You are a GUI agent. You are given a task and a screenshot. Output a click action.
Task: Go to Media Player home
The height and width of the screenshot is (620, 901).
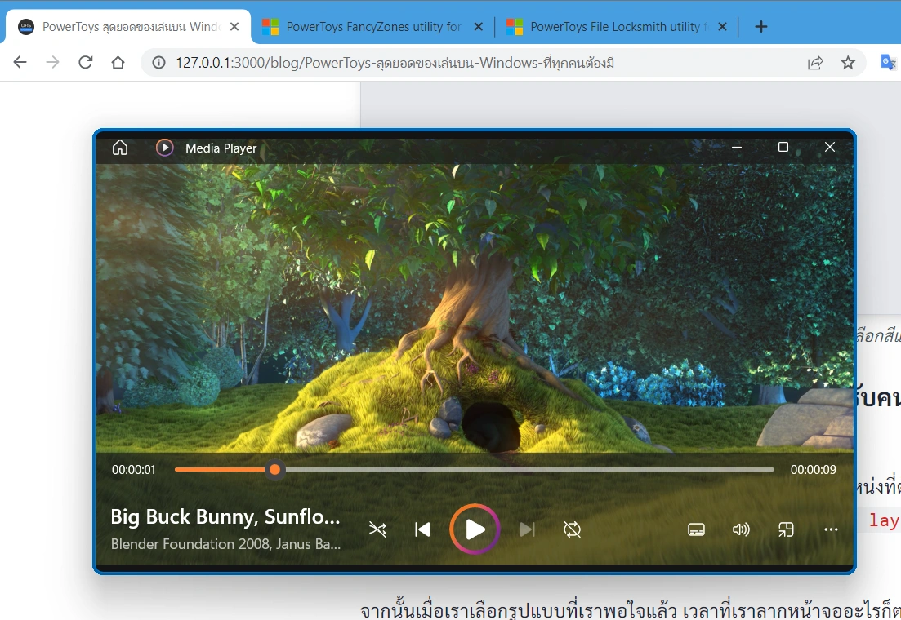coord(119,148)
